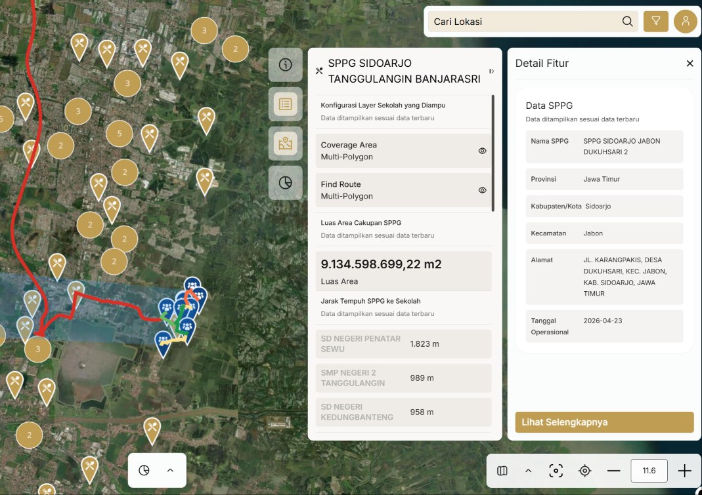Click the zoom level 11.6 field
The width and height of the screenshot is (702, 495).
pos(649,470)
